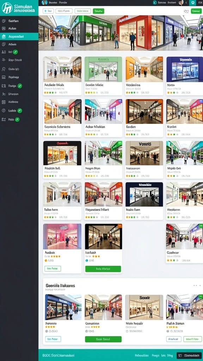203x361 pixels.
Task: Open the VOMIS store thumbnail
Action: point(144,153)
